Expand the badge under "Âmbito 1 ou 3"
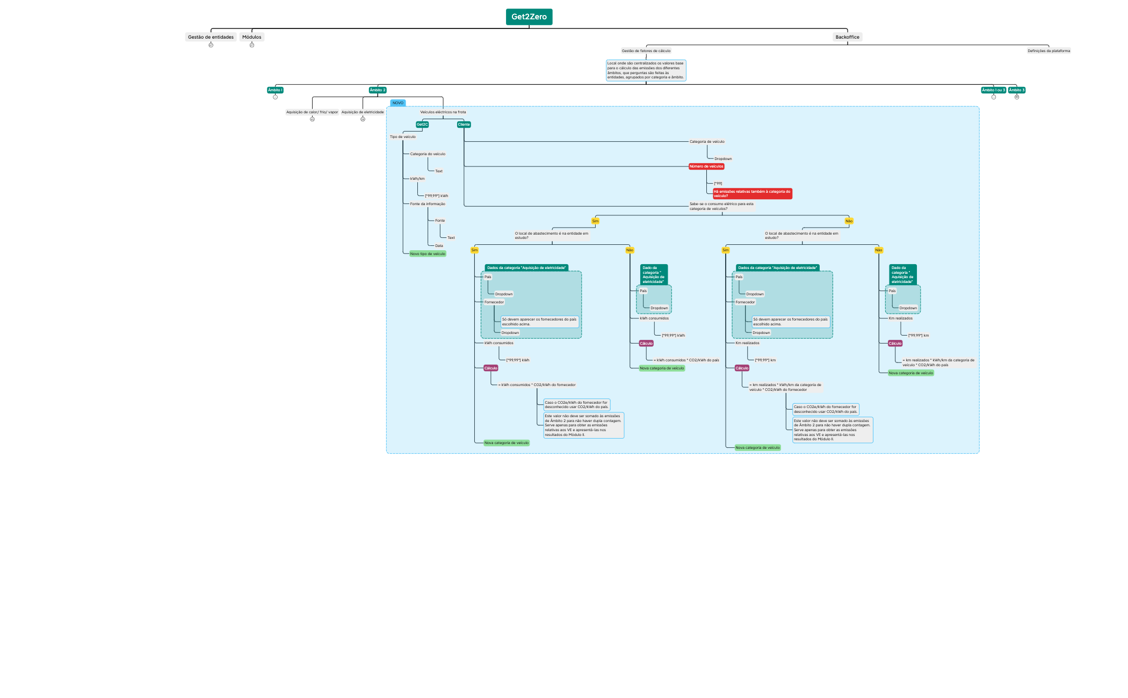This screenshot has height=698, width=1128. [994, 97]
